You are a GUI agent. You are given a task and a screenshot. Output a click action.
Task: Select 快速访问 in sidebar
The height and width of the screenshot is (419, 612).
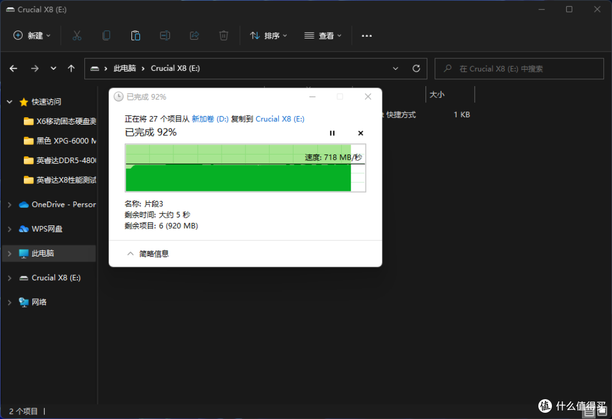coord(40,102)
